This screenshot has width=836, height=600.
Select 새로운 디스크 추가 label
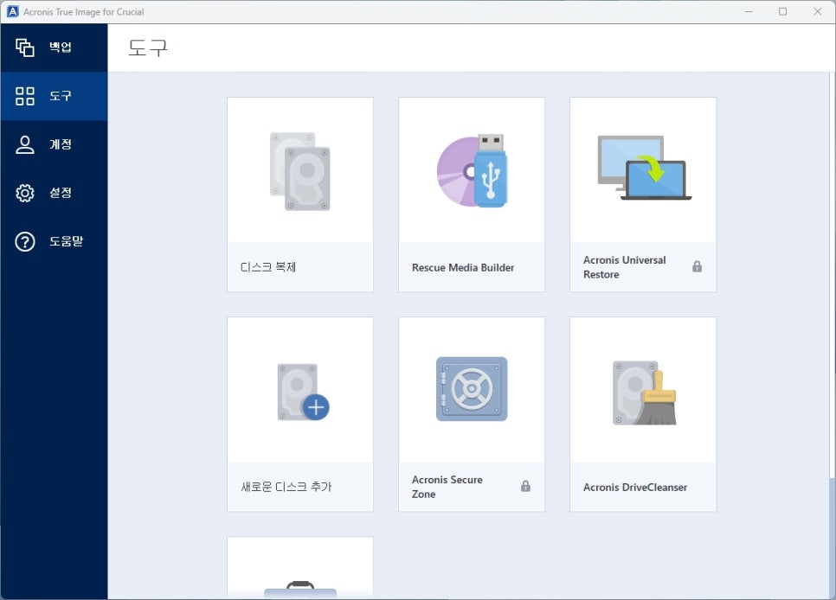pos(286,487)
